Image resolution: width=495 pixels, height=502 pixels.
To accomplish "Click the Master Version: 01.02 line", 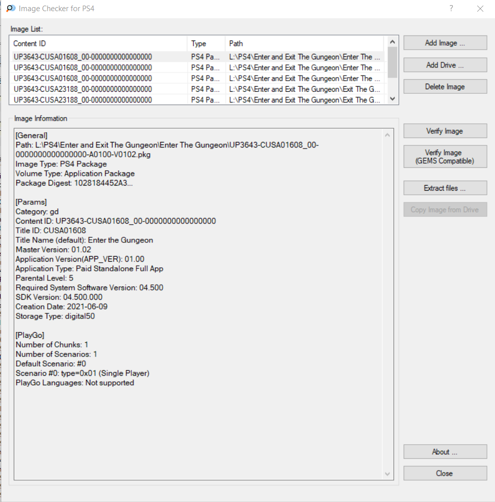I will point(53,249).
